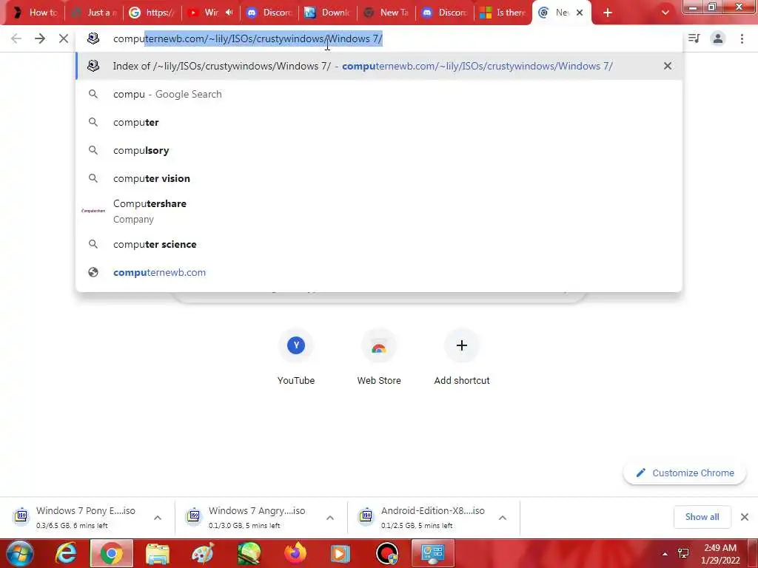Switch to the 'Is there' Microsoft tab
Viewport: 758px width, 568px height.
point(503,13)
